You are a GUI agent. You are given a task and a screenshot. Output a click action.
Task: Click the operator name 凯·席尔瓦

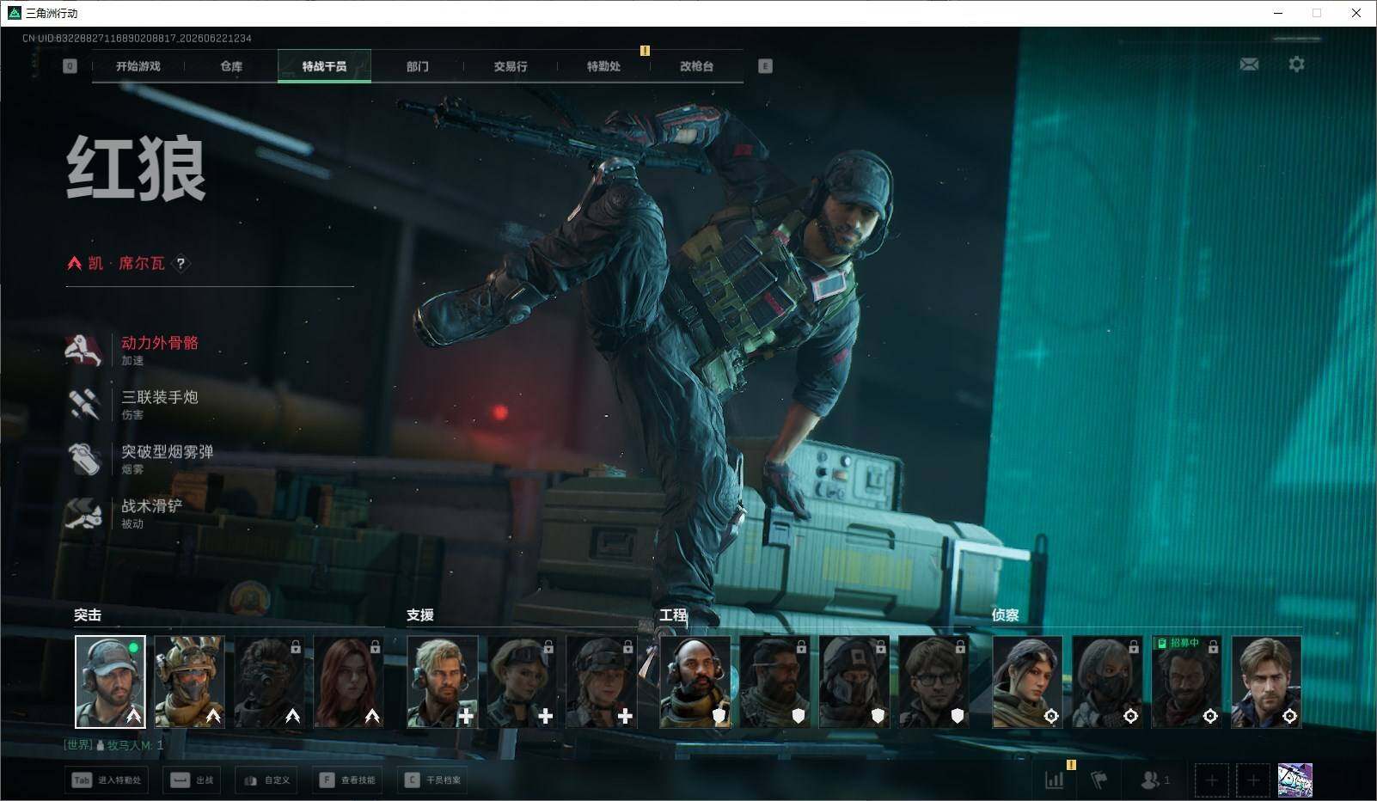tap(126, 263)
